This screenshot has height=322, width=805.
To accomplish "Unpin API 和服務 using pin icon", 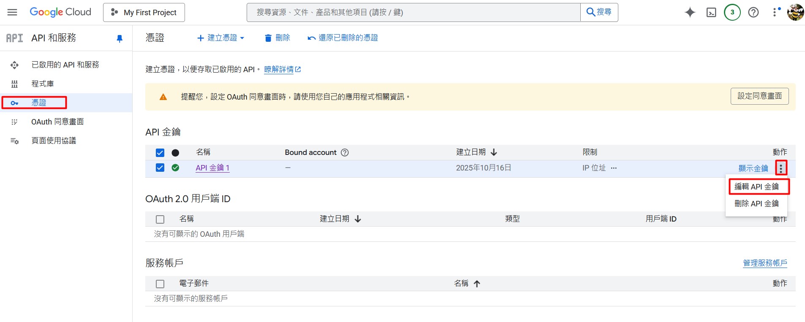I will coord(120,38).
